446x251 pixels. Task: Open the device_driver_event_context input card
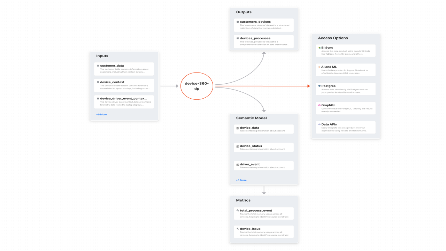[x=124, y=102]
